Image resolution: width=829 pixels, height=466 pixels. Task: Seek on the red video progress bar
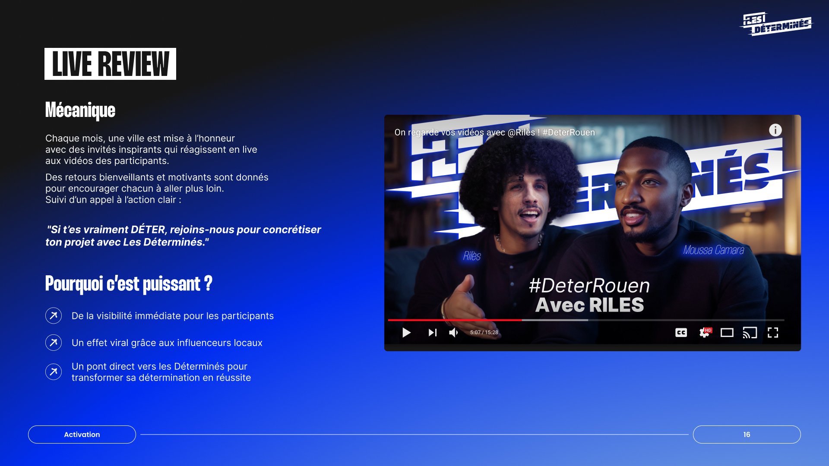click(586, 320)
